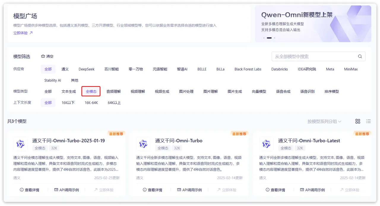Open 查看详情 on 通义千问-Omni-Turbo card
The width and height of the screenshot is (380, 206).
tap(152, 190)
